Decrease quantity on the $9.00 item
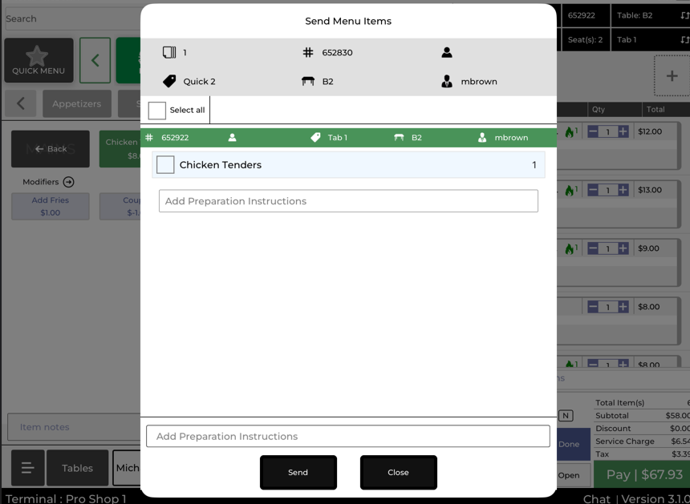This screenshot has height=504, width=690. pyautogui.click(x=593, y=248)
